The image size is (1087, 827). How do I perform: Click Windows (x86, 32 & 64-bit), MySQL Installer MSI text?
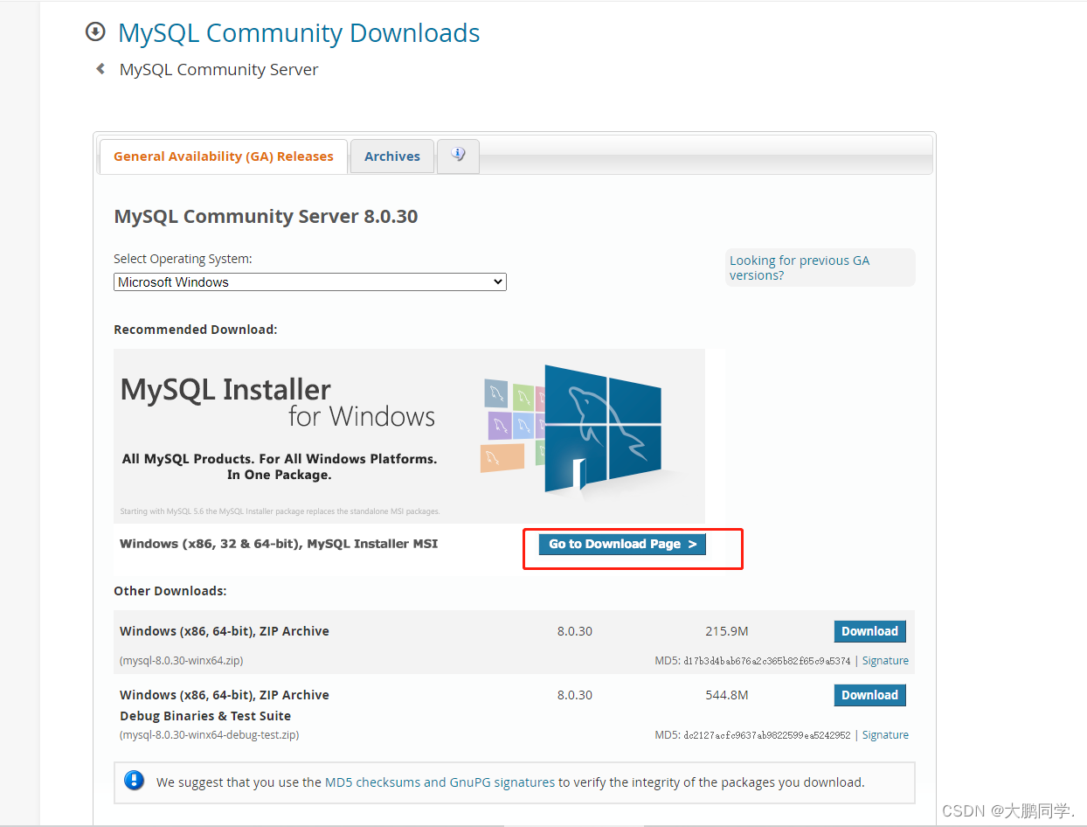tap(279, 544)
